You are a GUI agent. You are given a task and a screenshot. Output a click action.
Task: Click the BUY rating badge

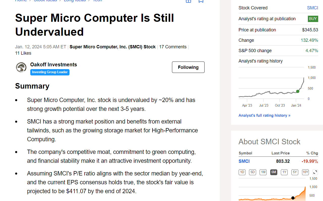tap(313, 19)
